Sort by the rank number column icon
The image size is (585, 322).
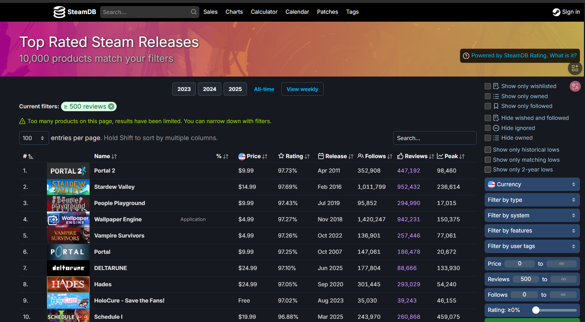click(31, 156)
